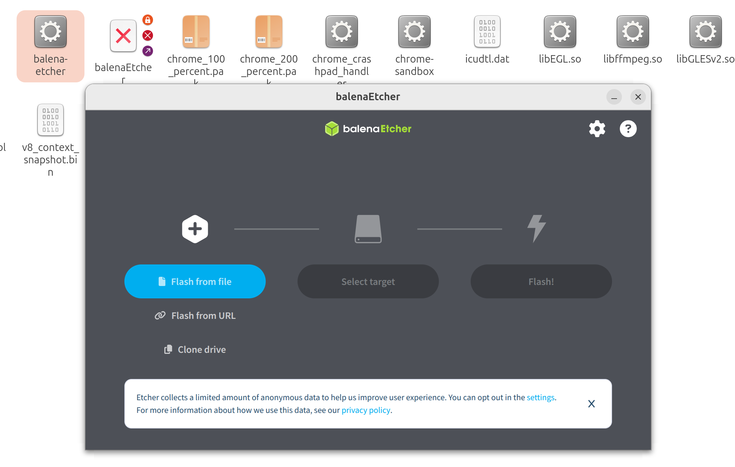Viewport: 735px width, 467px height.
Task: Open the help question mark icon
Action: (x=628, y=129)
